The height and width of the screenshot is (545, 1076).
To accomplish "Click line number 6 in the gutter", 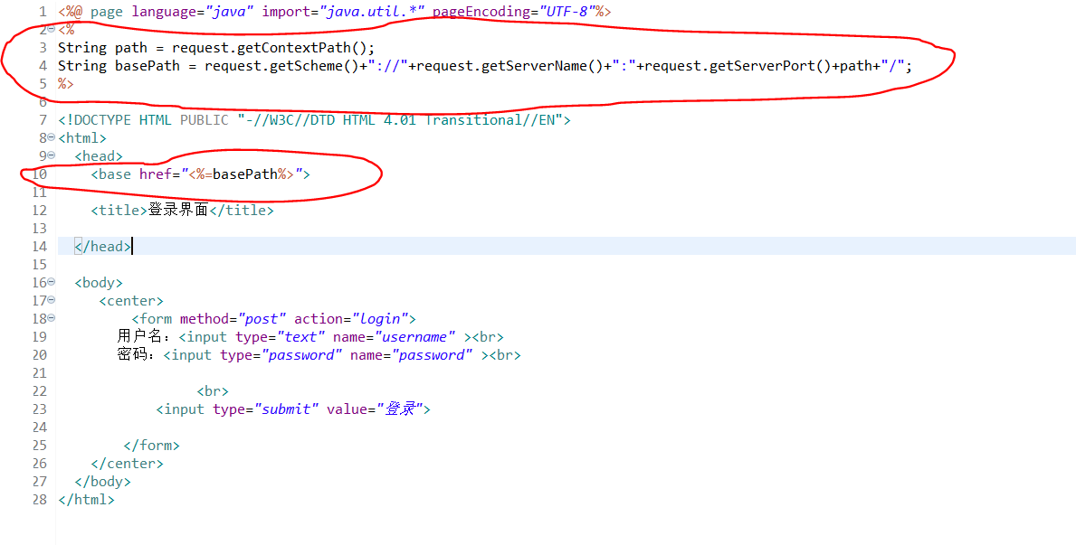I will click(43, 101).
